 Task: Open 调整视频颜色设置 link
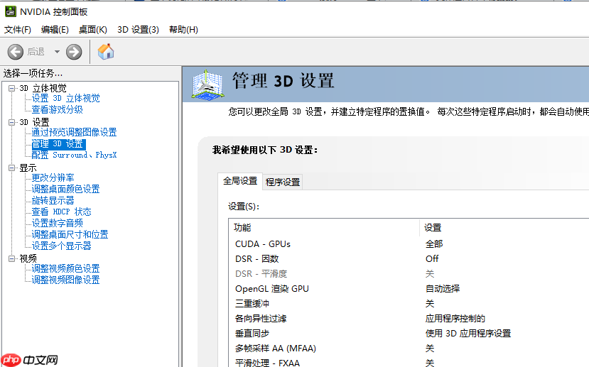pyautogui.click(x=66, y=268)
